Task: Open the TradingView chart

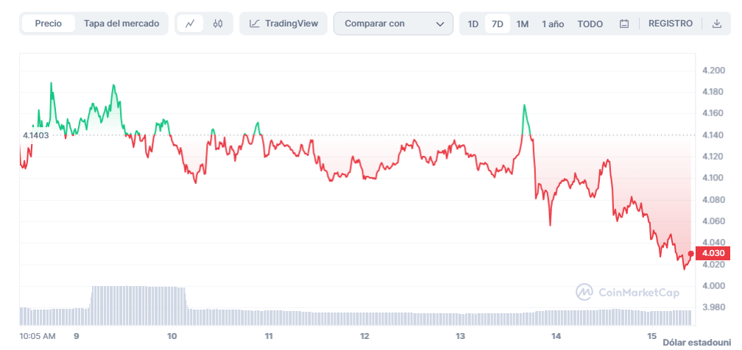Action: (x=283, y=24)
